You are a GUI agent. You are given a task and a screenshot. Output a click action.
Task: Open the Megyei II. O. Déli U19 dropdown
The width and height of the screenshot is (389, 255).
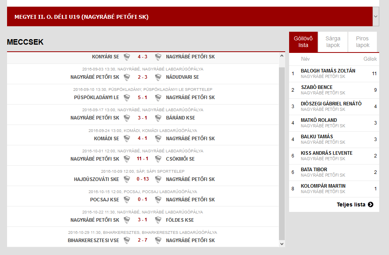point(376,16)
